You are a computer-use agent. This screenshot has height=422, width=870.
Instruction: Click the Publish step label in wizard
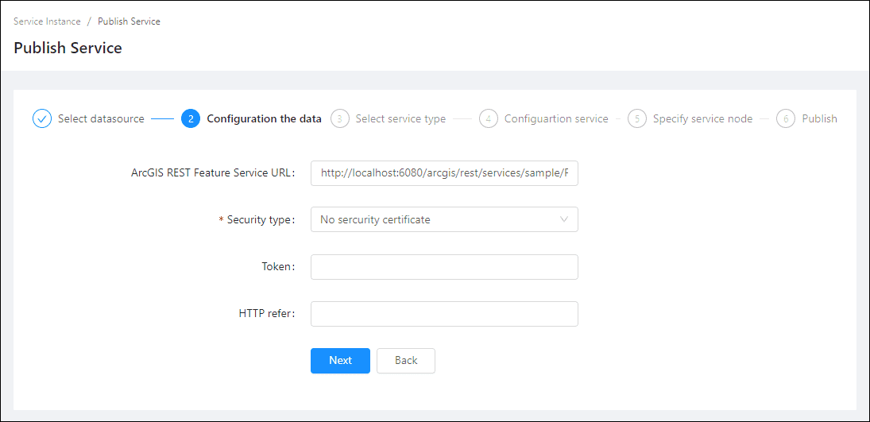click(819, 118)
